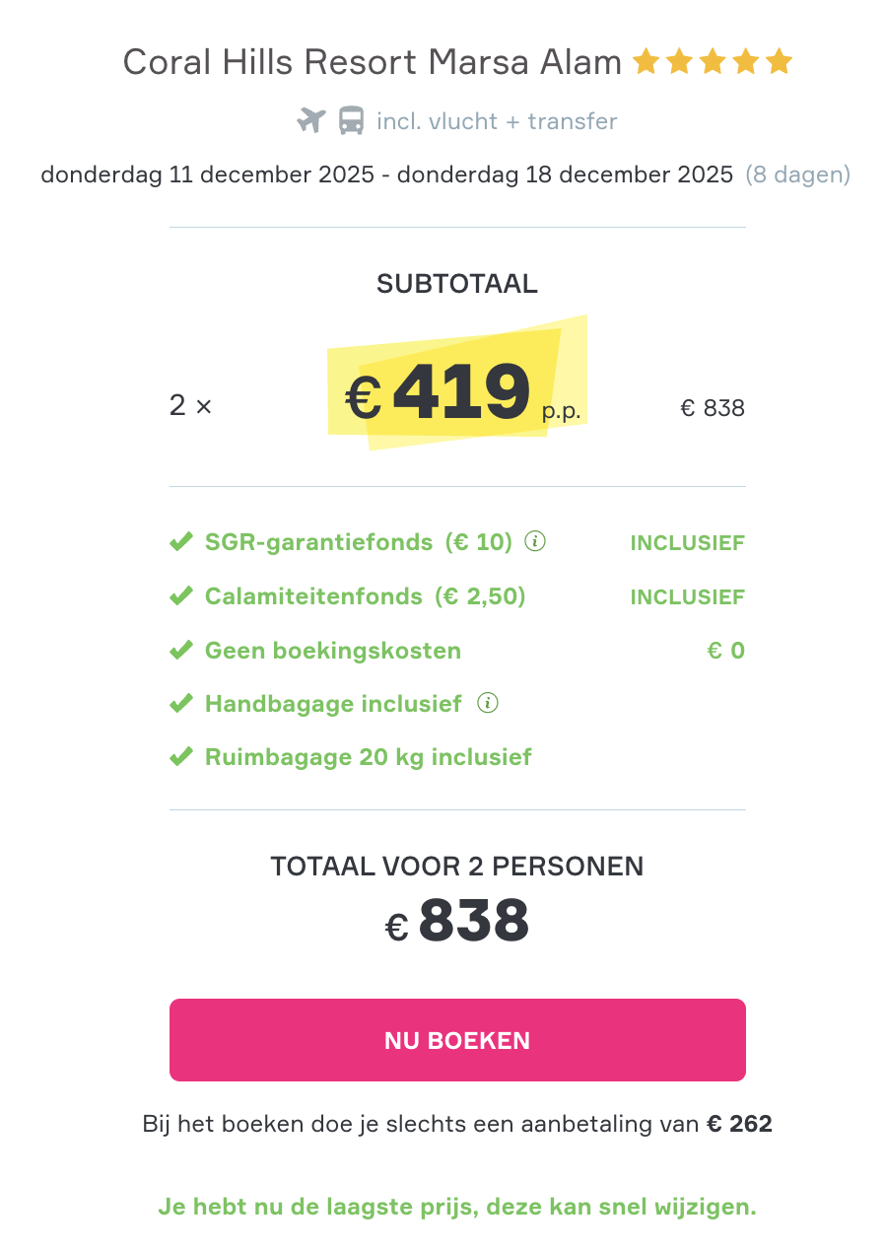Image resolution: width=885 pixels, height=1252 pixels.
Task: Click checkmark beside Handbagage inclusief
Action: point(180,704)
